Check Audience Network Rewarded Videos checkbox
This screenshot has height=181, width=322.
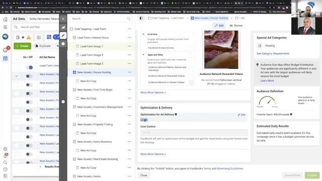tap(191, 76)
